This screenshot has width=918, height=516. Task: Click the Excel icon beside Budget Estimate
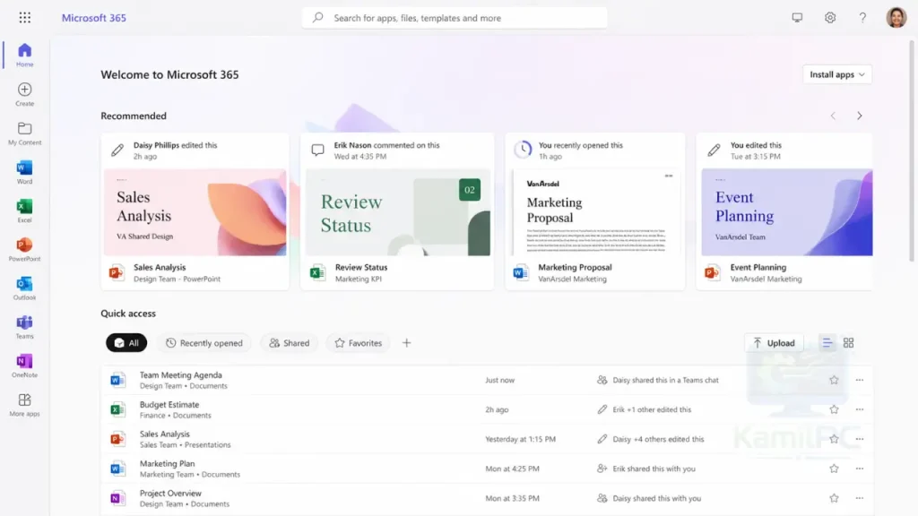117,409
